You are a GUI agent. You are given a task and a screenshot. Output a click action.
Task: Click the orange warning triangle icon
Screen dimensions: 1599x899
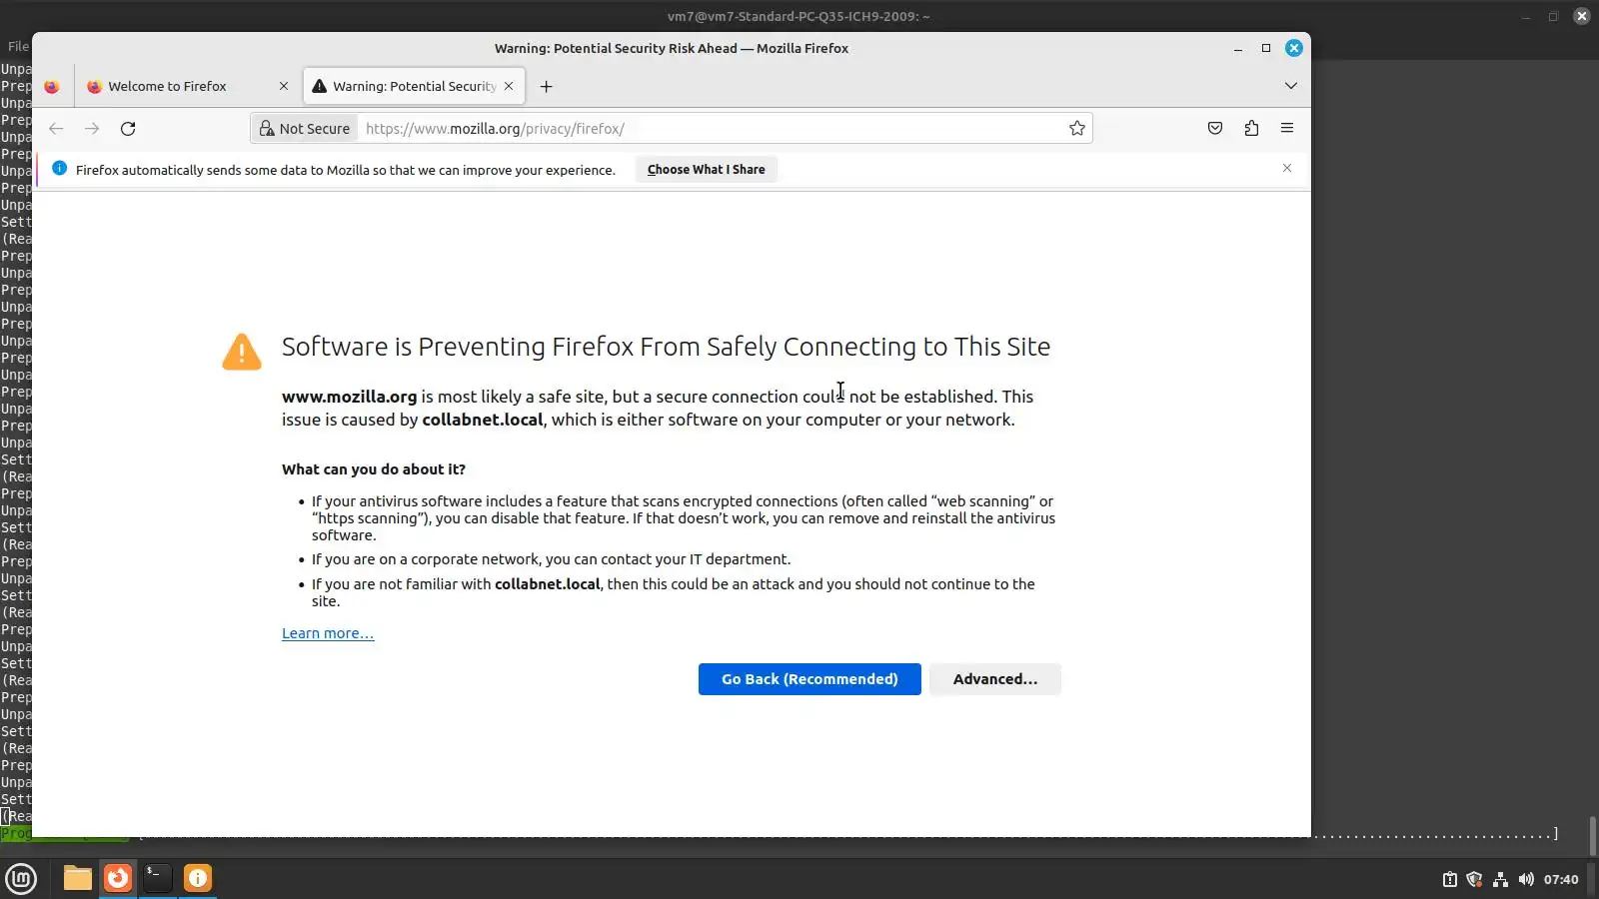pos(242,352)
